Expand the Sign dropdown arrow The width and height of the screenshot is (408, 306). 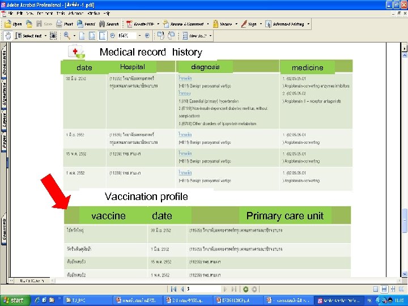tap(261, 24)
